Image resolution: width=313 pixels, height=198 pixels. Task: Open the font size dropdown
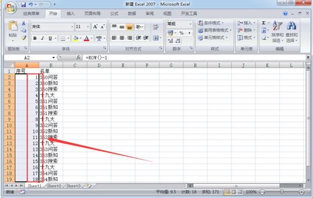88,27
